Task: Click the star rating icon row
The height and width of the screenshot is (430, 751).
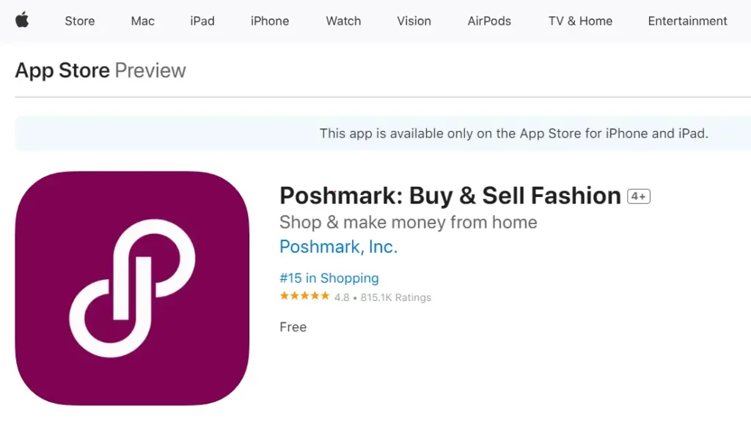Action: click(x=304, y=296)
